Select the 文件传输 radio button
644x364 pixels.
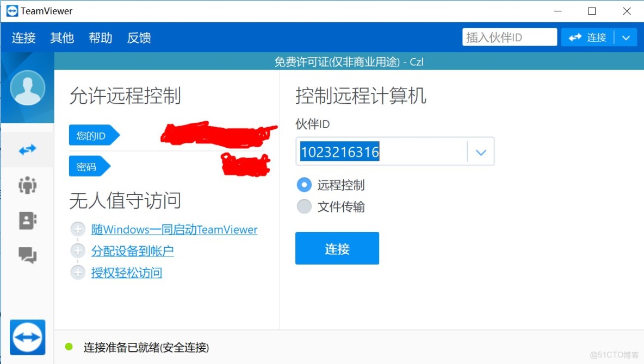[x=304, y=206]
